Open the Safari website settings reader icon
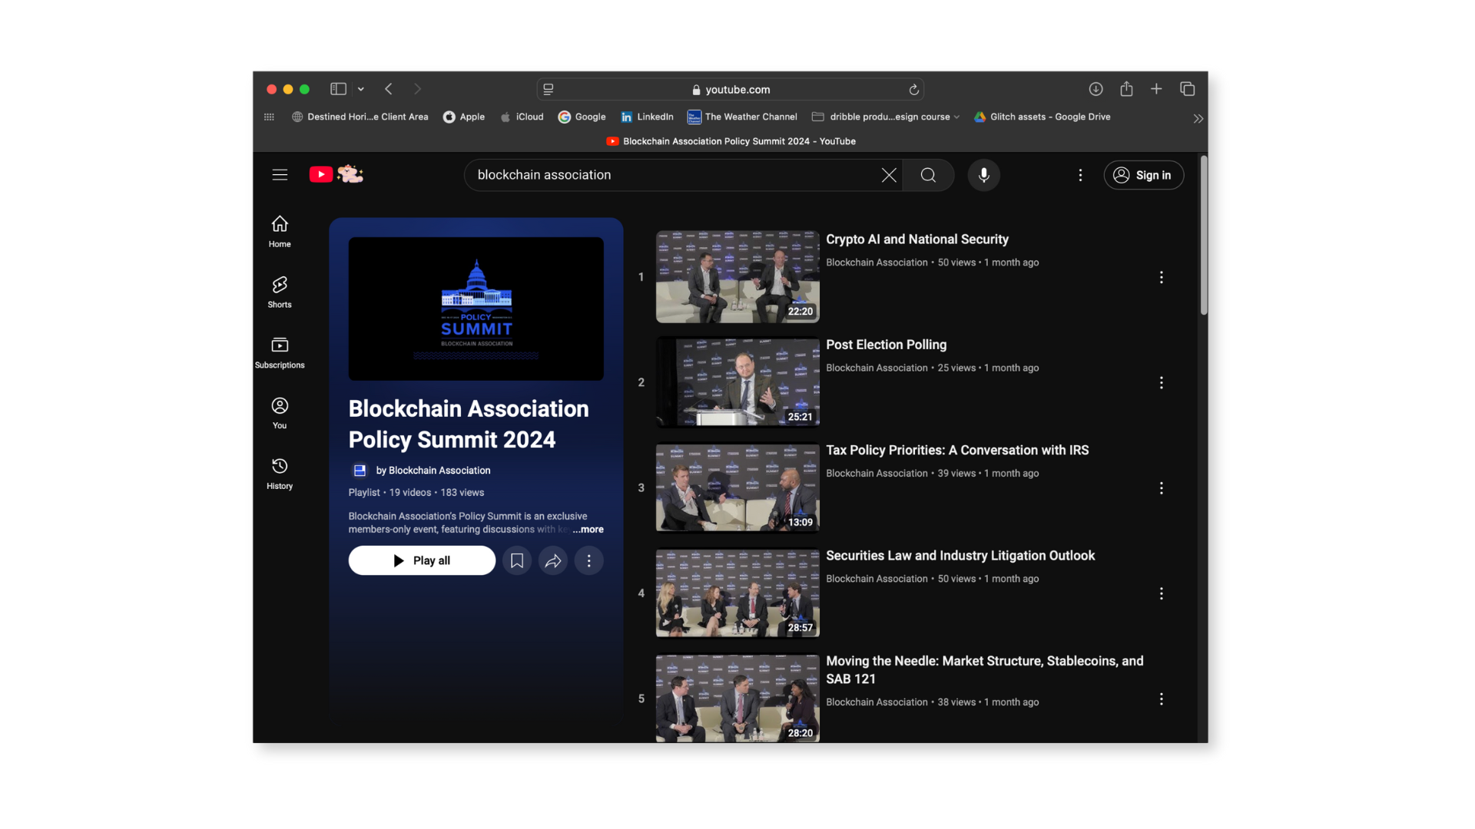 click(x=549, y=89)
